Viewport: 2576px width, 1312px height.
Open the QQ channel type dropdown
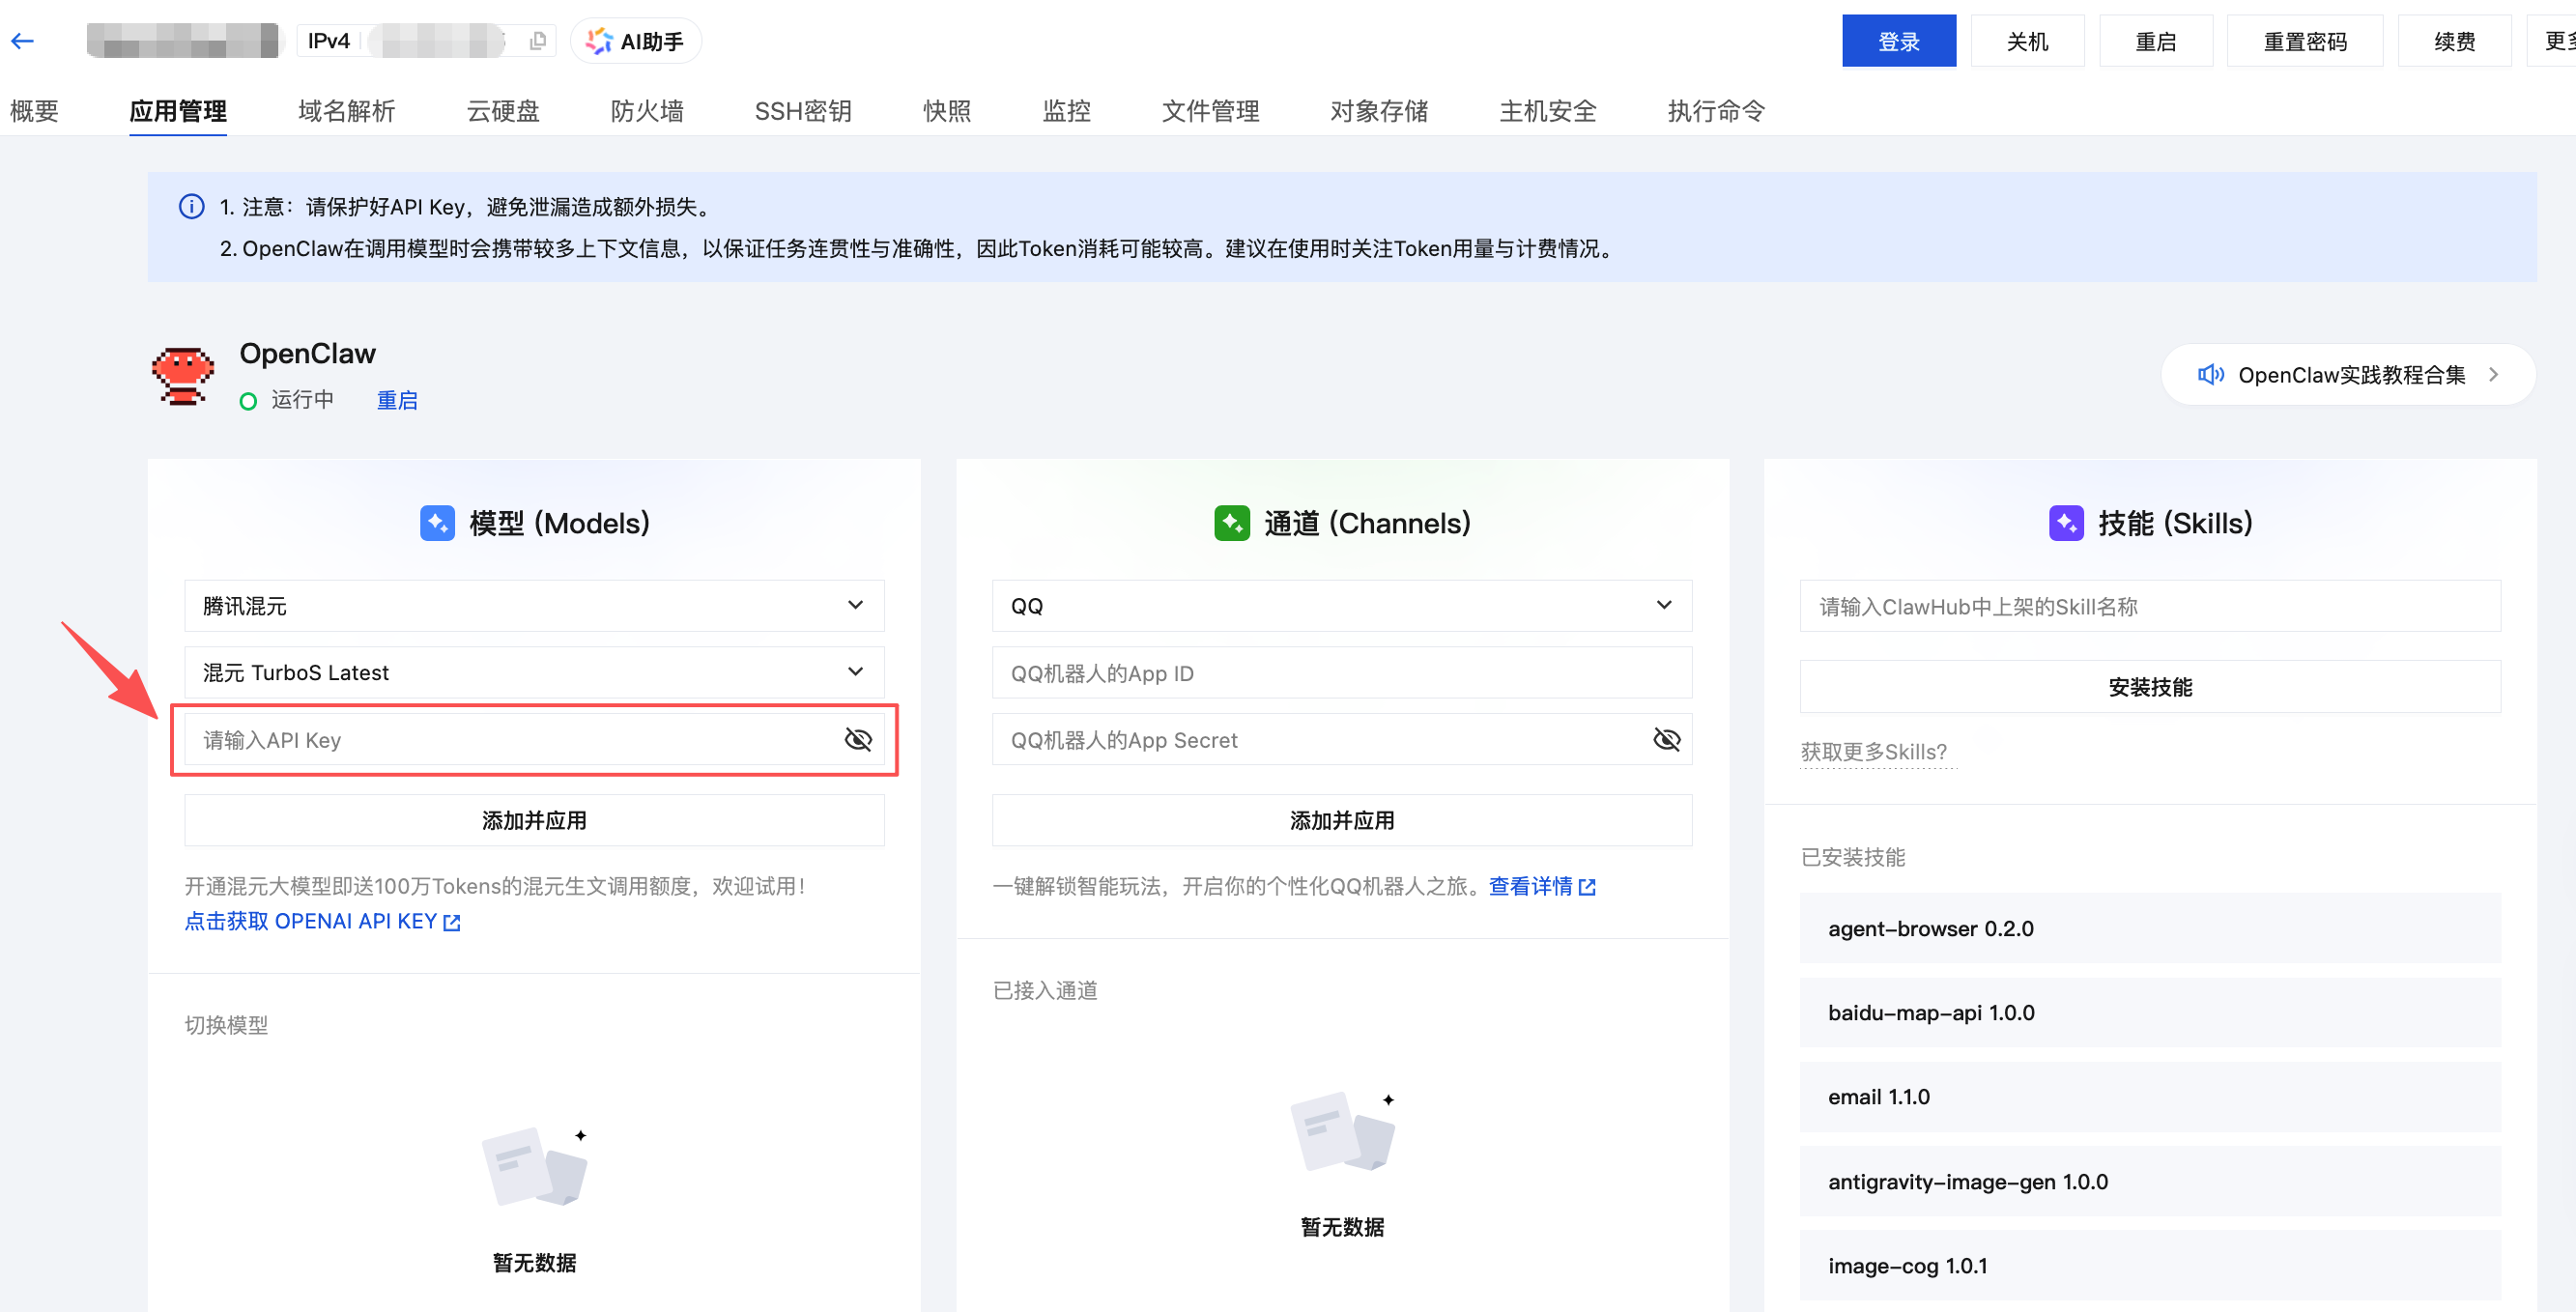[1663, 605]
